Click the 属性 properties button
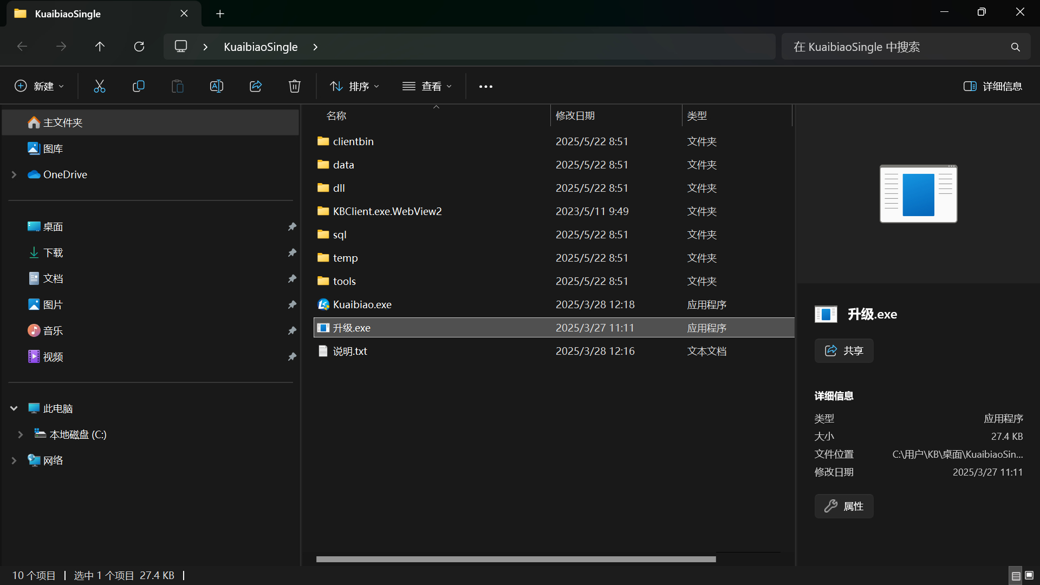 [844, 506]
